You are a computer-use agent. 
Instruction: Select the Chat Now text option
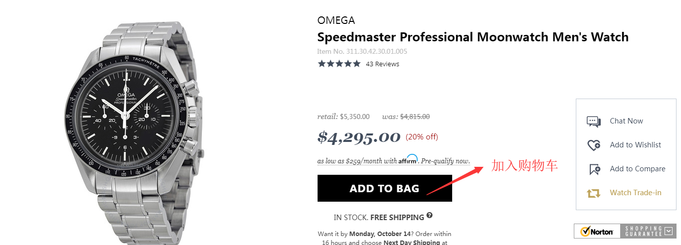click(x=626, y=121)
